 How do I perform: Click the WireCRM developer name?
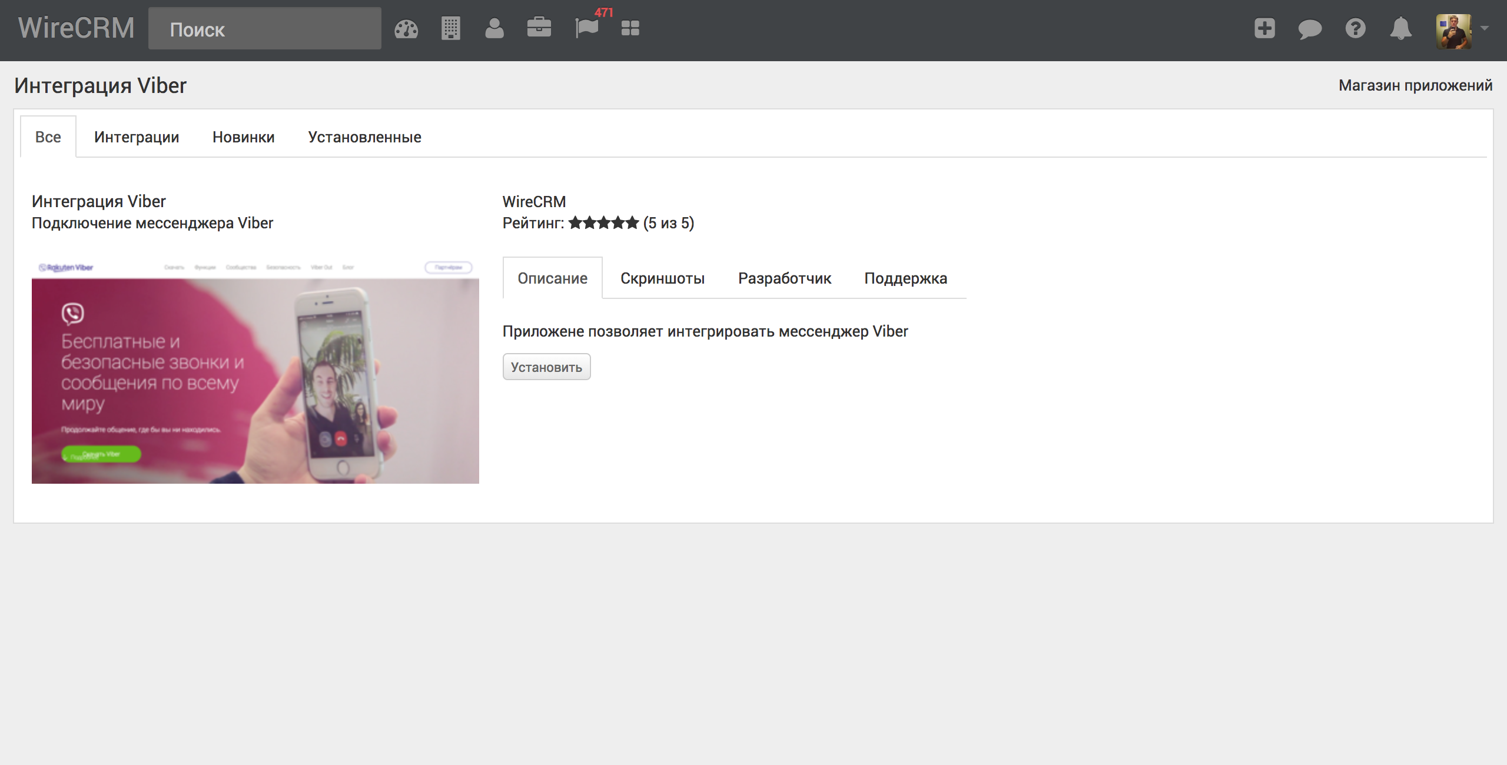coord(534,201)
